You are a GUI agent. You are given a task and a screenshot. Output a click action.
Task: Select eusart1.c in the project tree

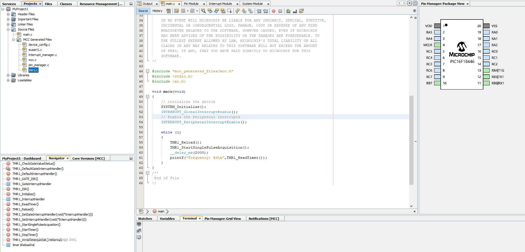pos(35,50)
